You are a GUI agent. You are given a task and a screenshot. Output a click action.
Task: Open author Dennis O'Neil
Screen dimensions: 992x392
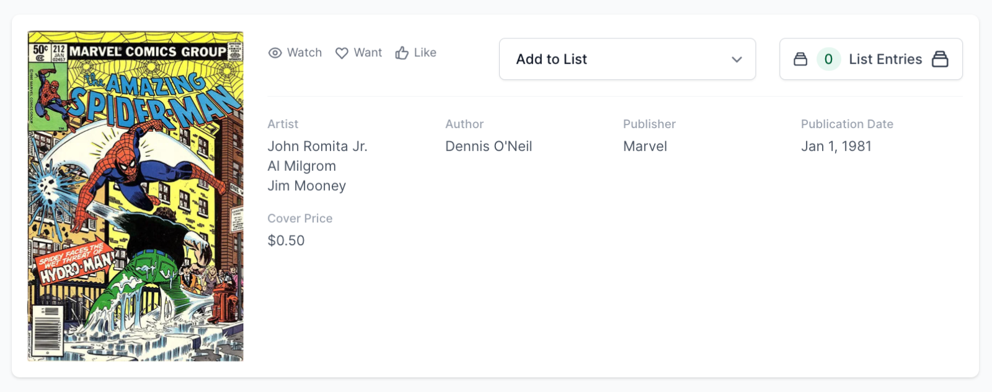pos(489,146)
